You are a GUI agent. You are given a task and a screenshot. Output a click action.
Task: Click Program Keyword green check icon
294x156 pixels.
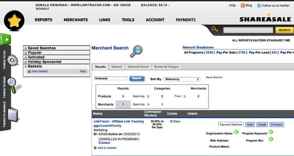[x=271, y=132]
